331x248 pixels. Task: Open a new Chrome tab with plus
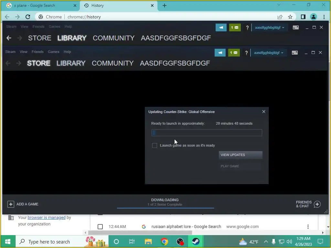pyautogui.click(x=165, y=5)
